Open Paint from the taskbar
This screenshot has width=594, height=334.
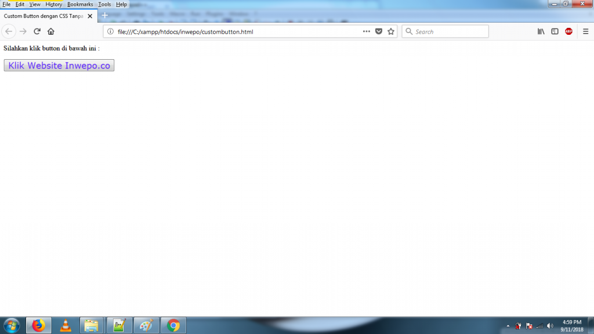146,325
